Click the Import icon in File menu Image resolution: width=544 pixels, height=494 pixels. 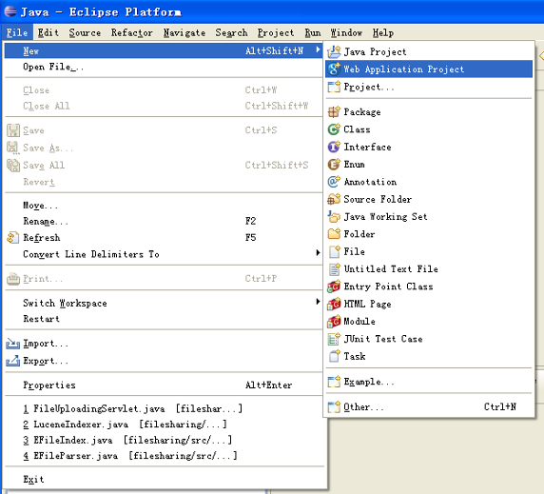(x=12, y=344)
